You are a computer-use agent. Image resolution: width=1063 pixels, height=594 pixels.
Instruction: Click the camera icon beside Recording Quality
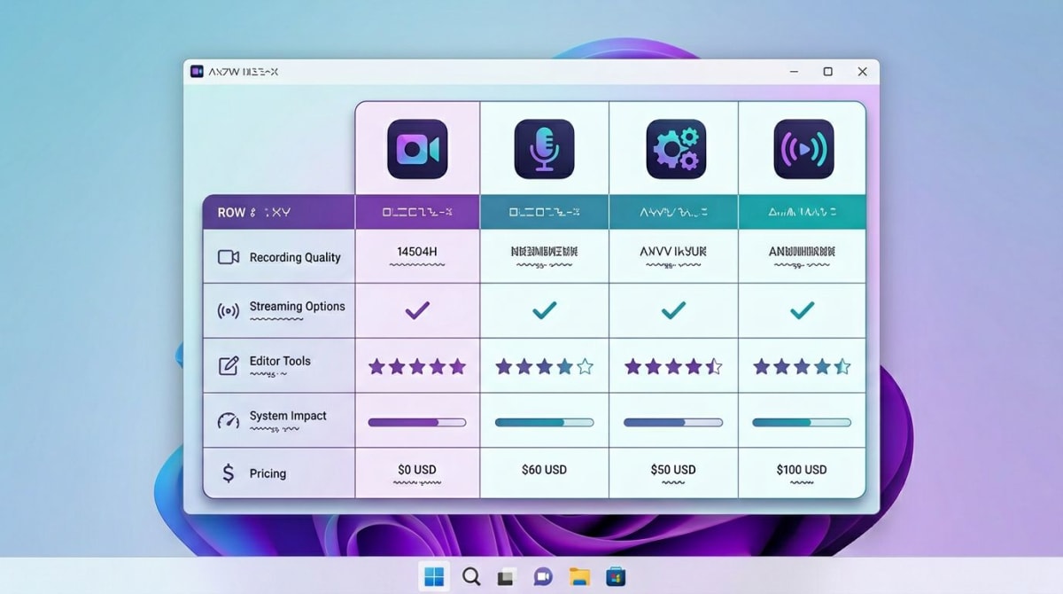229,257
